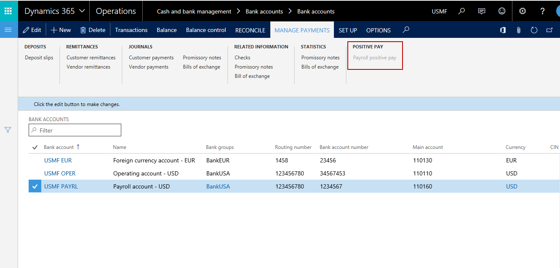Select Foreign currency account - EUR cell
The image size is (560, 268).
pyautogui.click(x=154, y=160)
